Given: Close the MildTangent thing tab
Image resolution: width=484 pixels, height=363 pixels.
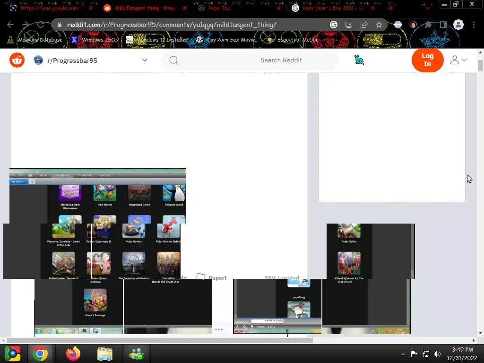Looking at the screenshot, I should (x=185, y=8).
